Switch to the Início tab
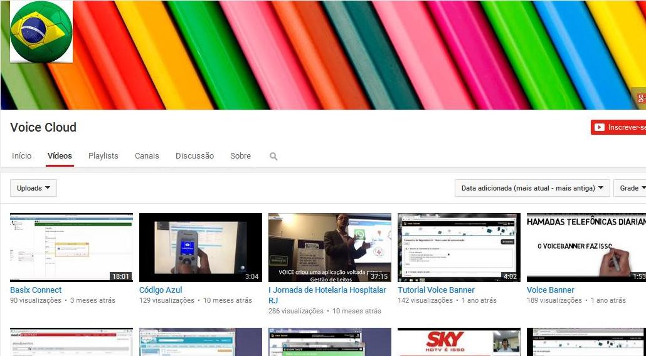Screen dimensions: 646x356 pyautogui.click(x=21, y=156)
